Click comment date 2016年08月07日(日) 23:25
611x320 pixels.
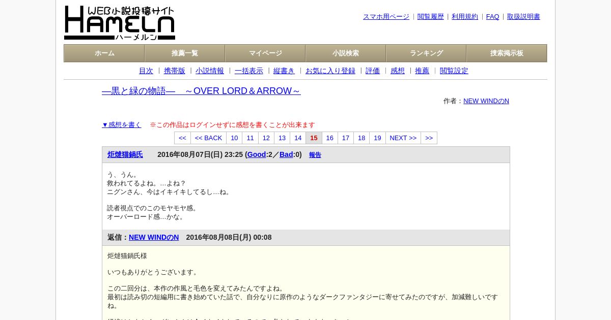200,154
